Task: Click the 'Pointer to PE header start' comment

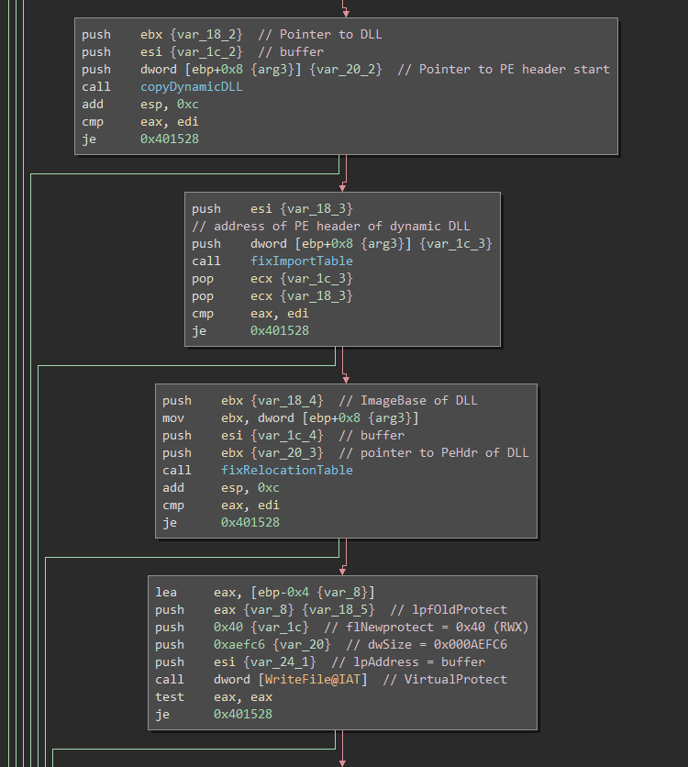Action: (x=504, y=70)
